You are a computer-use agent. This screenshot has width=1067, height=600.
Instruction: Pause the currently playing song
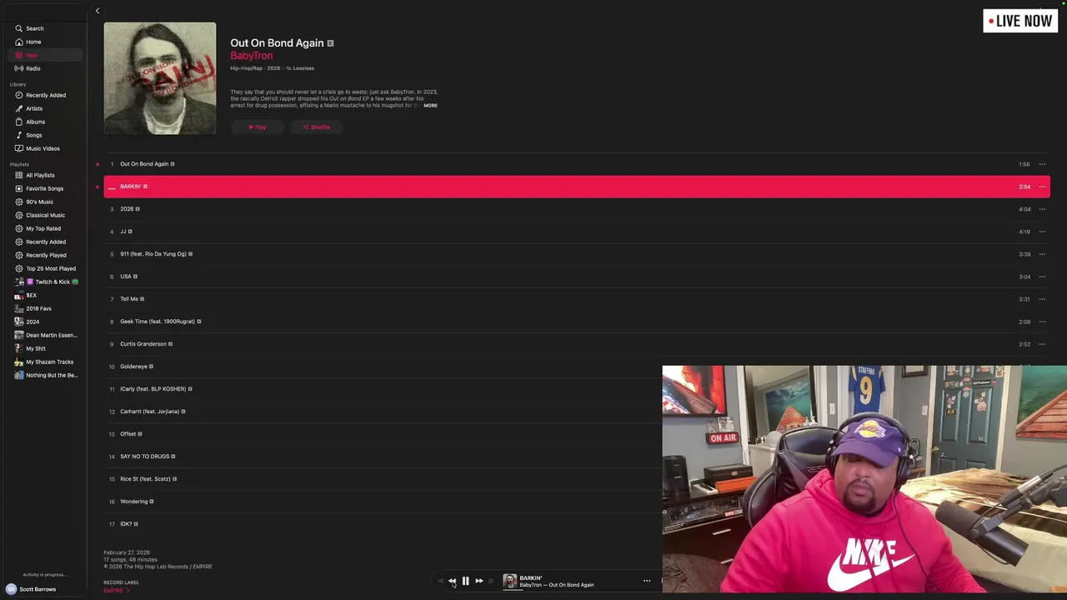465,581
